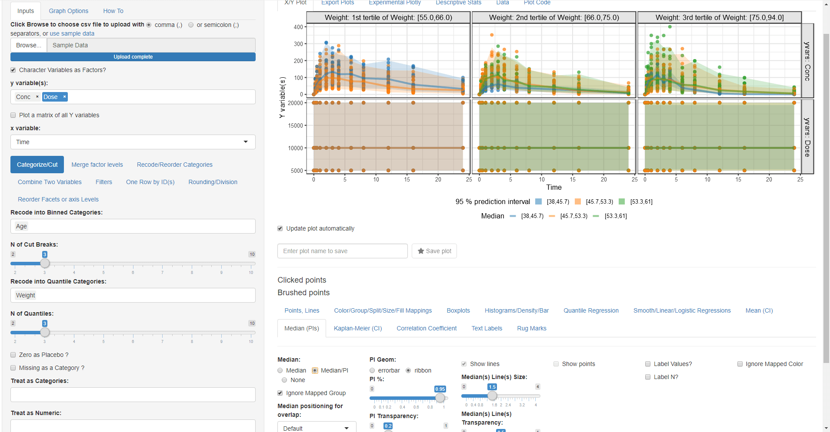
Task: Click the plot name input field
Action: pos(343,251)
